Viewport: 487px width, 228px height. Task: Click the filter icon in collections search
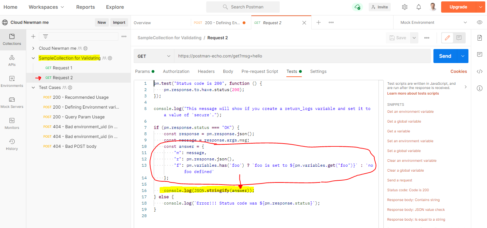point(45,36)
